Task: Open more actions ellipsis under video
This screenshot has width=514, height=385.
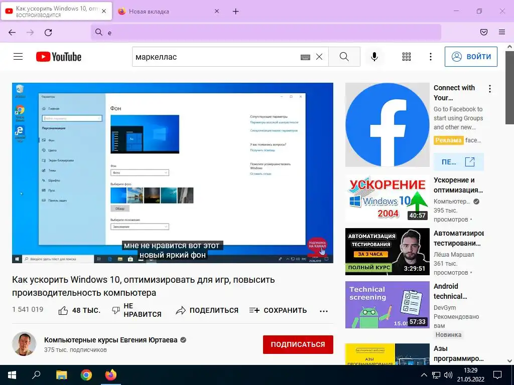Action: tap(324, 311)
